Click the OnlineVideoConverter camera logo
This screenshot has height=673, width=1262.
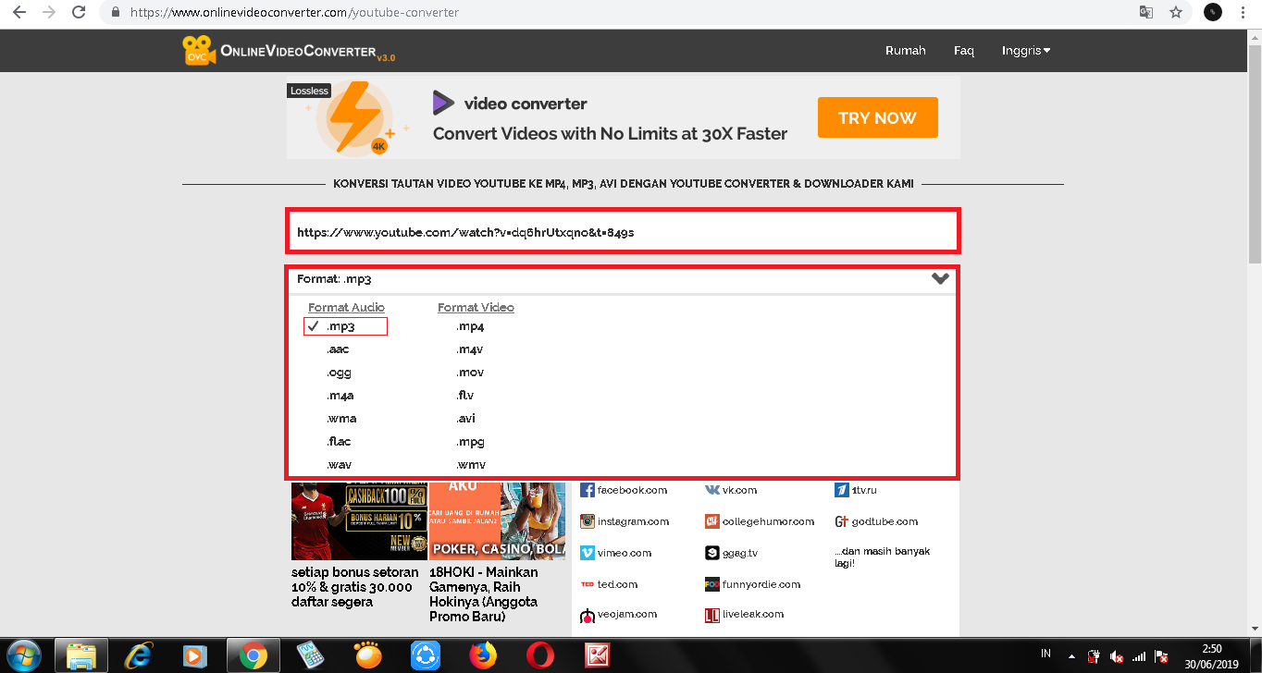199,50
